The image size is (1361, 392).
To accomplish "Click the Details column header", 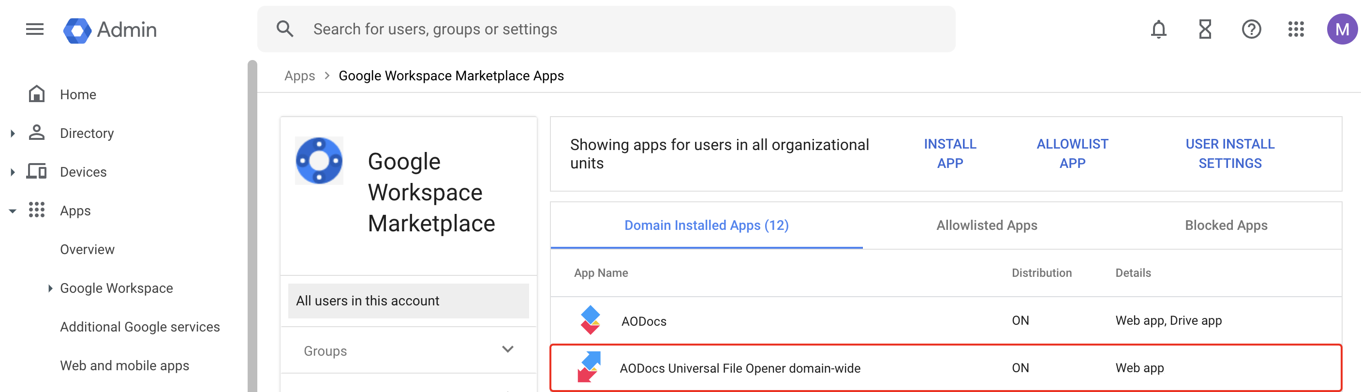I will coord(1133,273).
